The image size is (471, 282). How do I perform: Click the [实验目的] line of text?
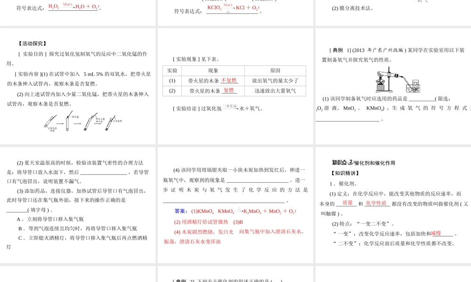coord(83,54)
